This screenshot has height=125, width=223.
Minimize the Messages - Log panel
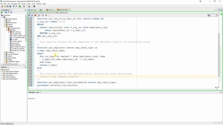coord(221,92)
